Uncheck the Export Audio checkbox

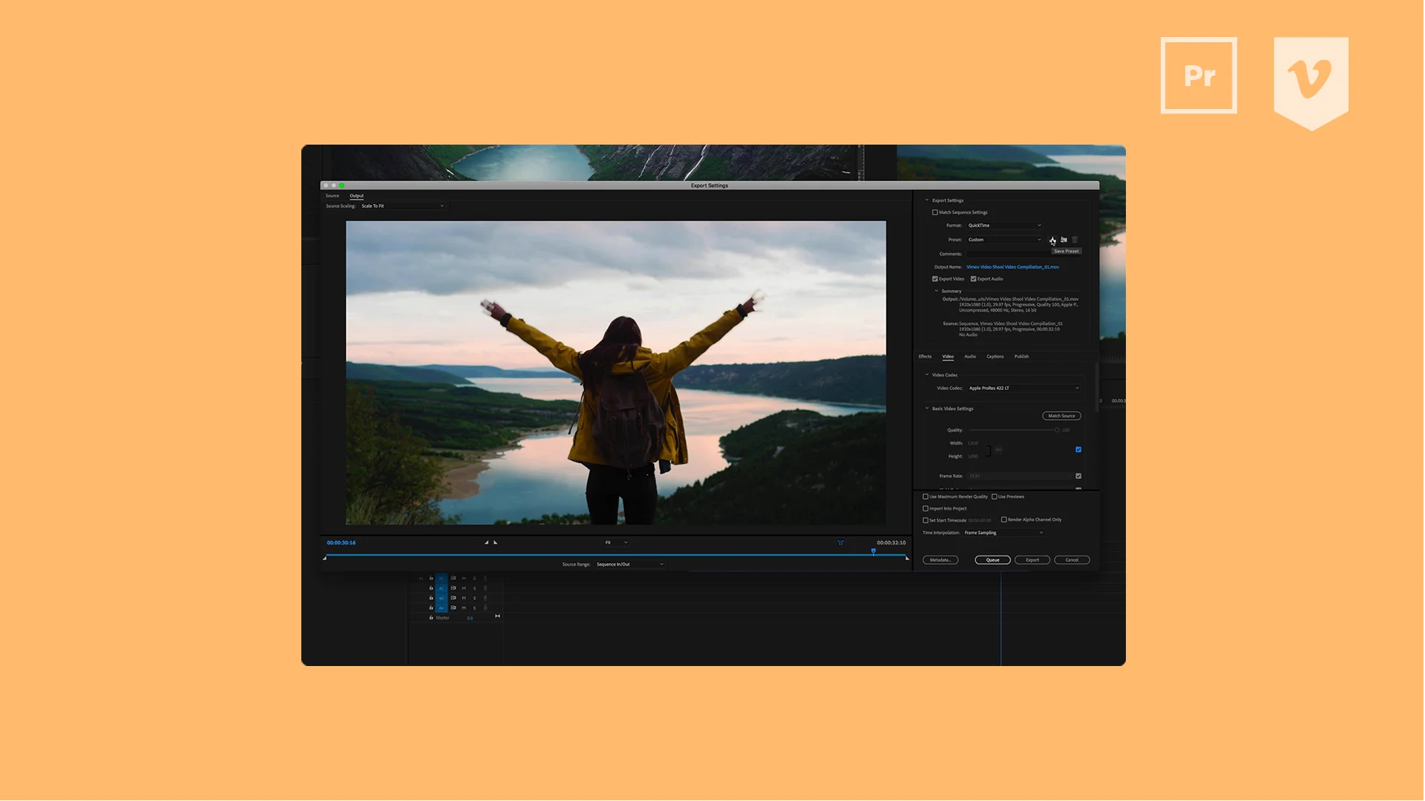974,279
